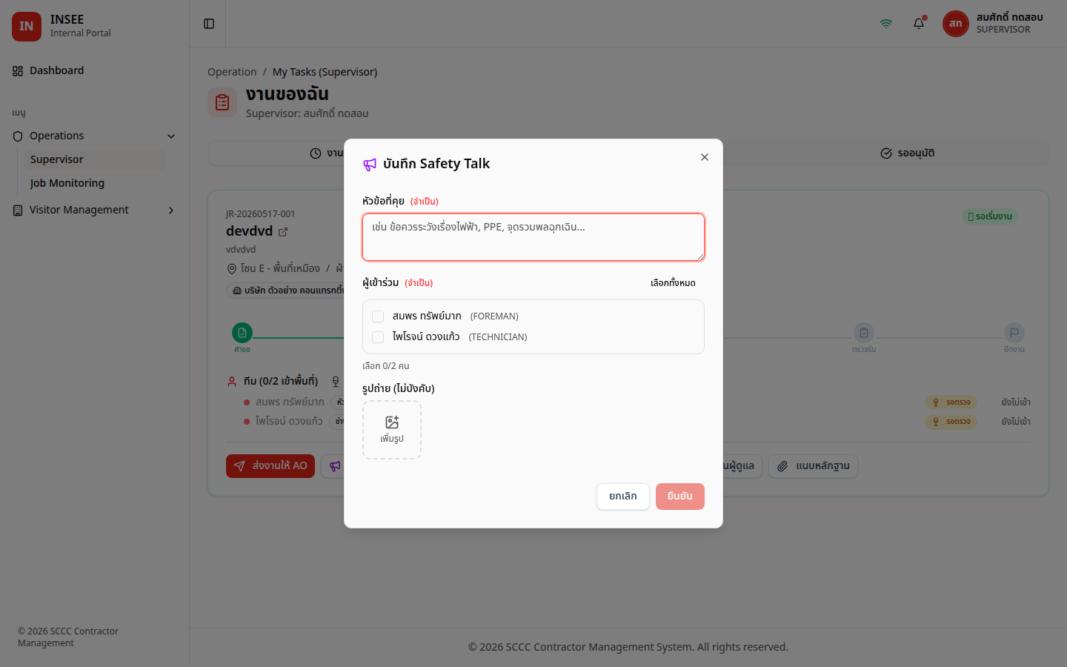The width and height of the screenshot is (1067, 667).
Task: Toggle the sidebar panel icon
Action: 209,24
